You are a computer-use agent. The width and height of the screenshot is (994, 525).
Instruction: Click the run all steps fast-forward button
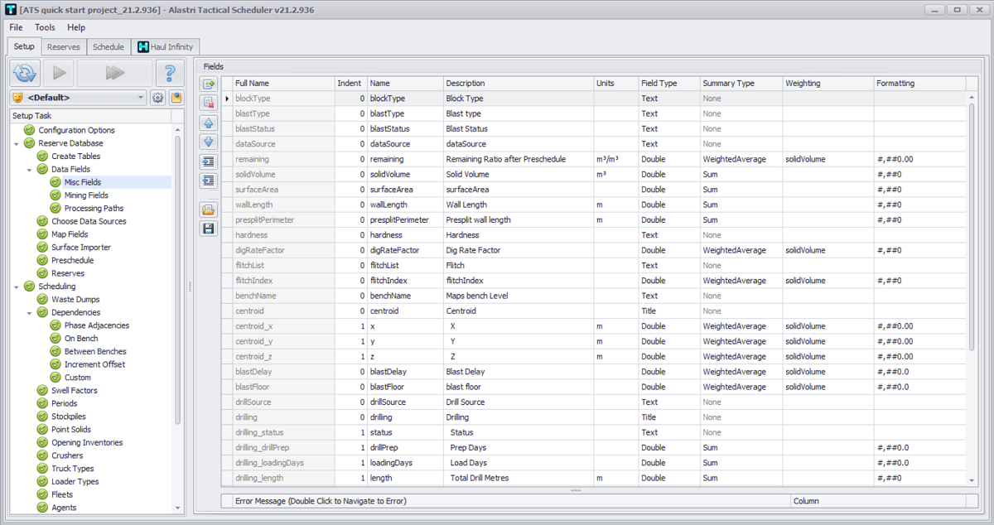click(x=114, y=73)
